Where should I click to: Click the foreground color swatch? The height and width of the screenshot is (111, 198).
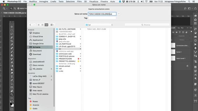(x=11, y=104)
